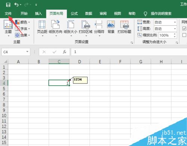
Task: Select column B header
Action: pos(39,61)
